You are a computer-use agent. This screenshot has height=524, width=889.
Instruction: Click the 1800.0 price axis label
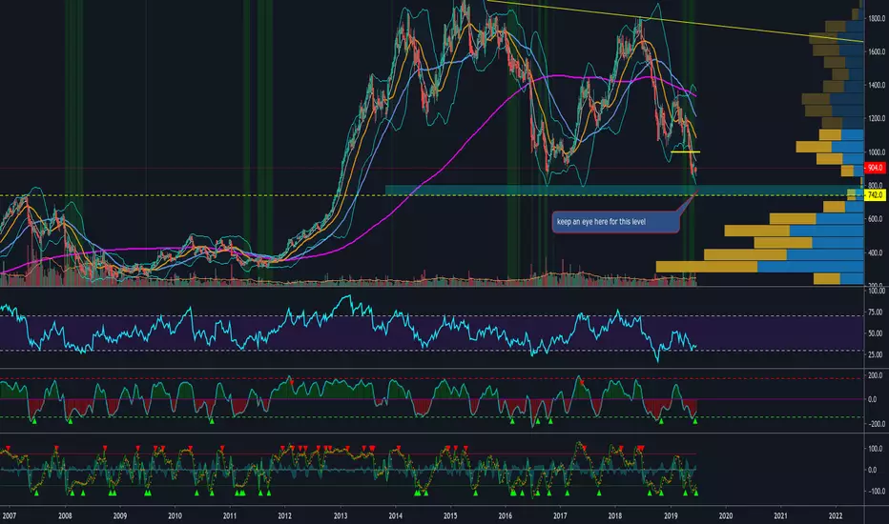click(877, 19)
